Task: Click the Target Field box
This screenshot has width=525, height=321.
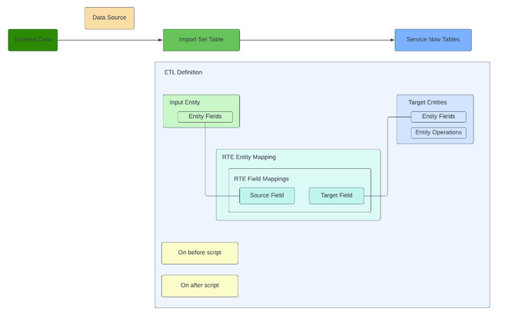Action: tap(337, 196)
